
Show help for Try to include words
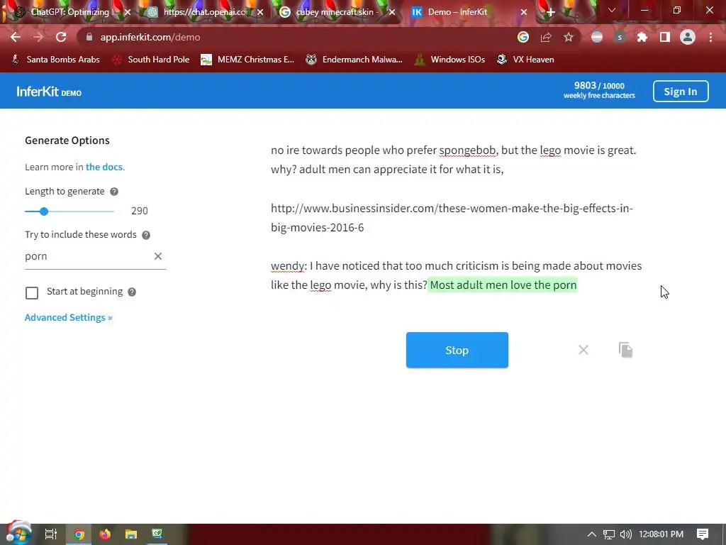[x=146, y=235]
